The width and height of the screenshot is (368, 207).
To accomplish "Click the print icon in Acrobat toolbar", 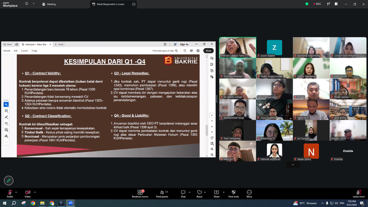I will click(x=198, y=51).
